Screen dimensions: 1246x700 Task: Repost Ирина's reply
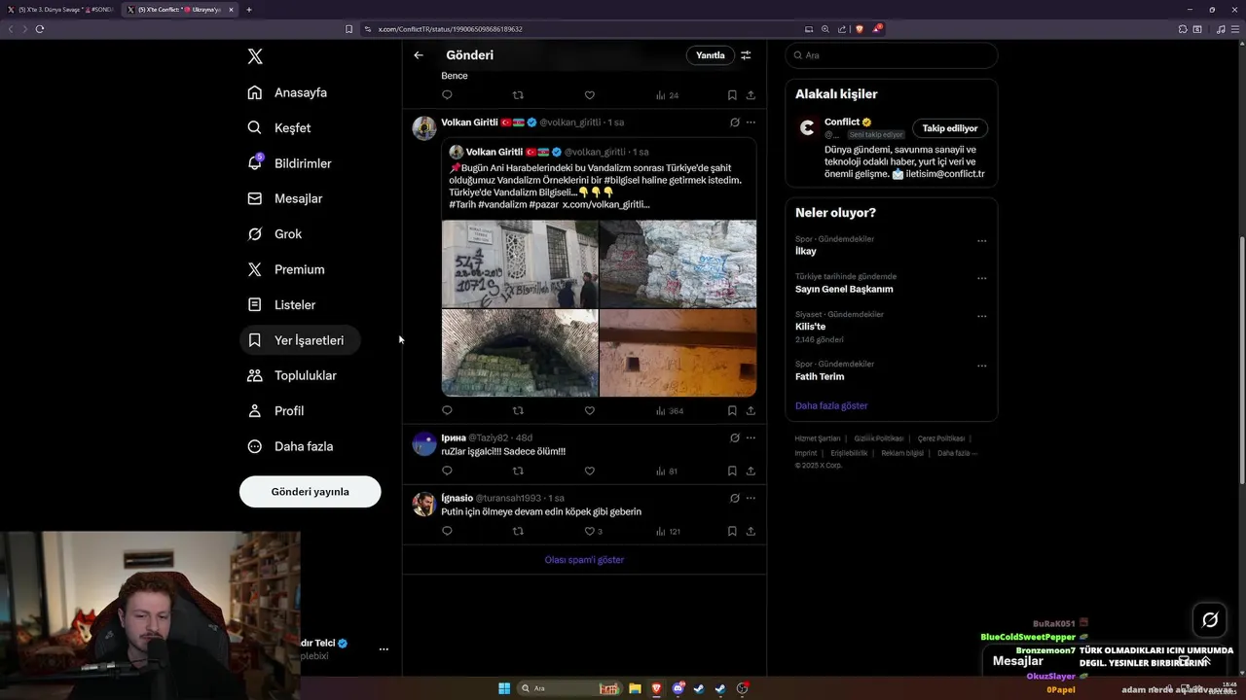click(518, 471)
